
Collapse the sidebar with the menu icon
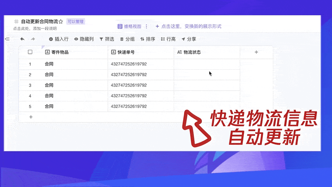7,39
